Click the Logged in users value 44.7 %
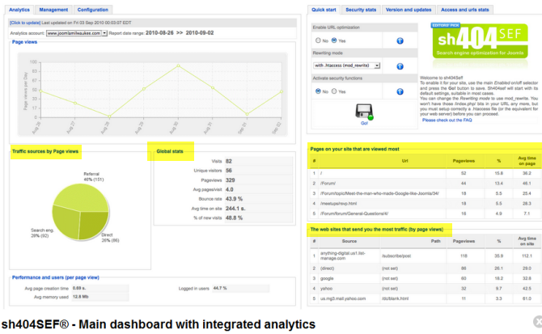This screenshot has height=334, width=542. 220,288
